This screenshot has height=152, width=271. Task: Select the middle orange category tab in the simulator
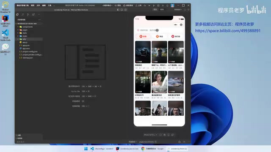tap(159, 36)
